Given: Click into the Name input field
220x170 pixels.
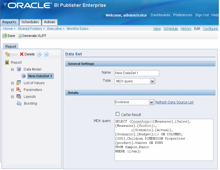Looking at the screenshot, I should [137, 73].
